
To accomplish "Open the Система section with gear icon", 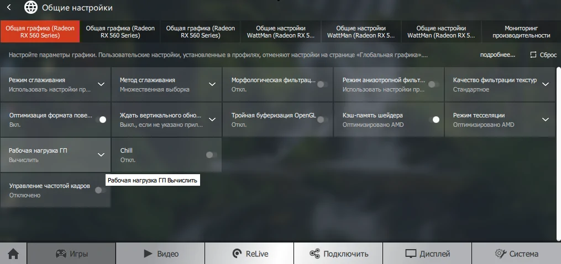I will 516,254.
